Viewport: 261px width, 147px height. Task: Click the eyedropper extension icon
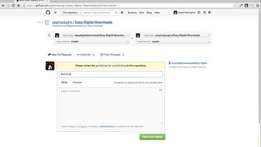click(241, 5)
